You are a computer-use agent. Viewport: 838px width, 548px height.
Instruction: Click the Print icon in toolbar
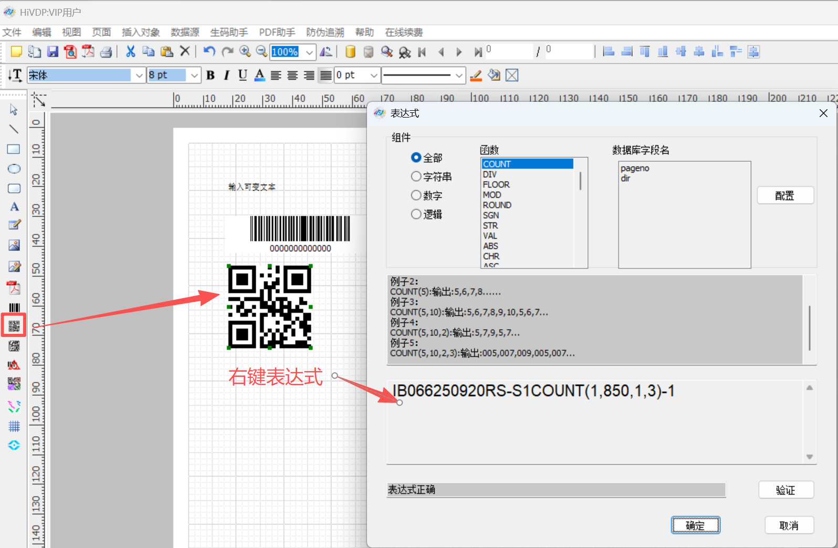pyautogui.click(x=106, y=51)
